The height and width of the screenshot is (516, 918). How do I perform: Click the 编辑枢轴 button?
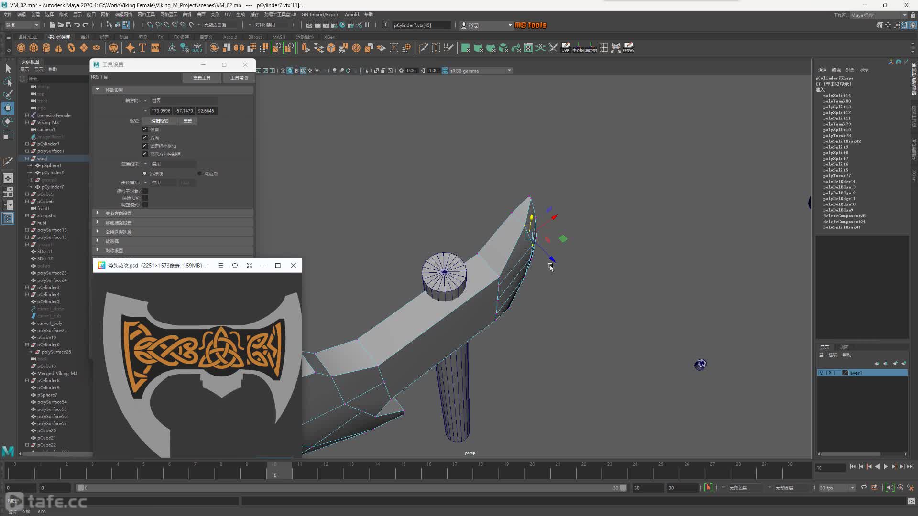pos(160,121)
